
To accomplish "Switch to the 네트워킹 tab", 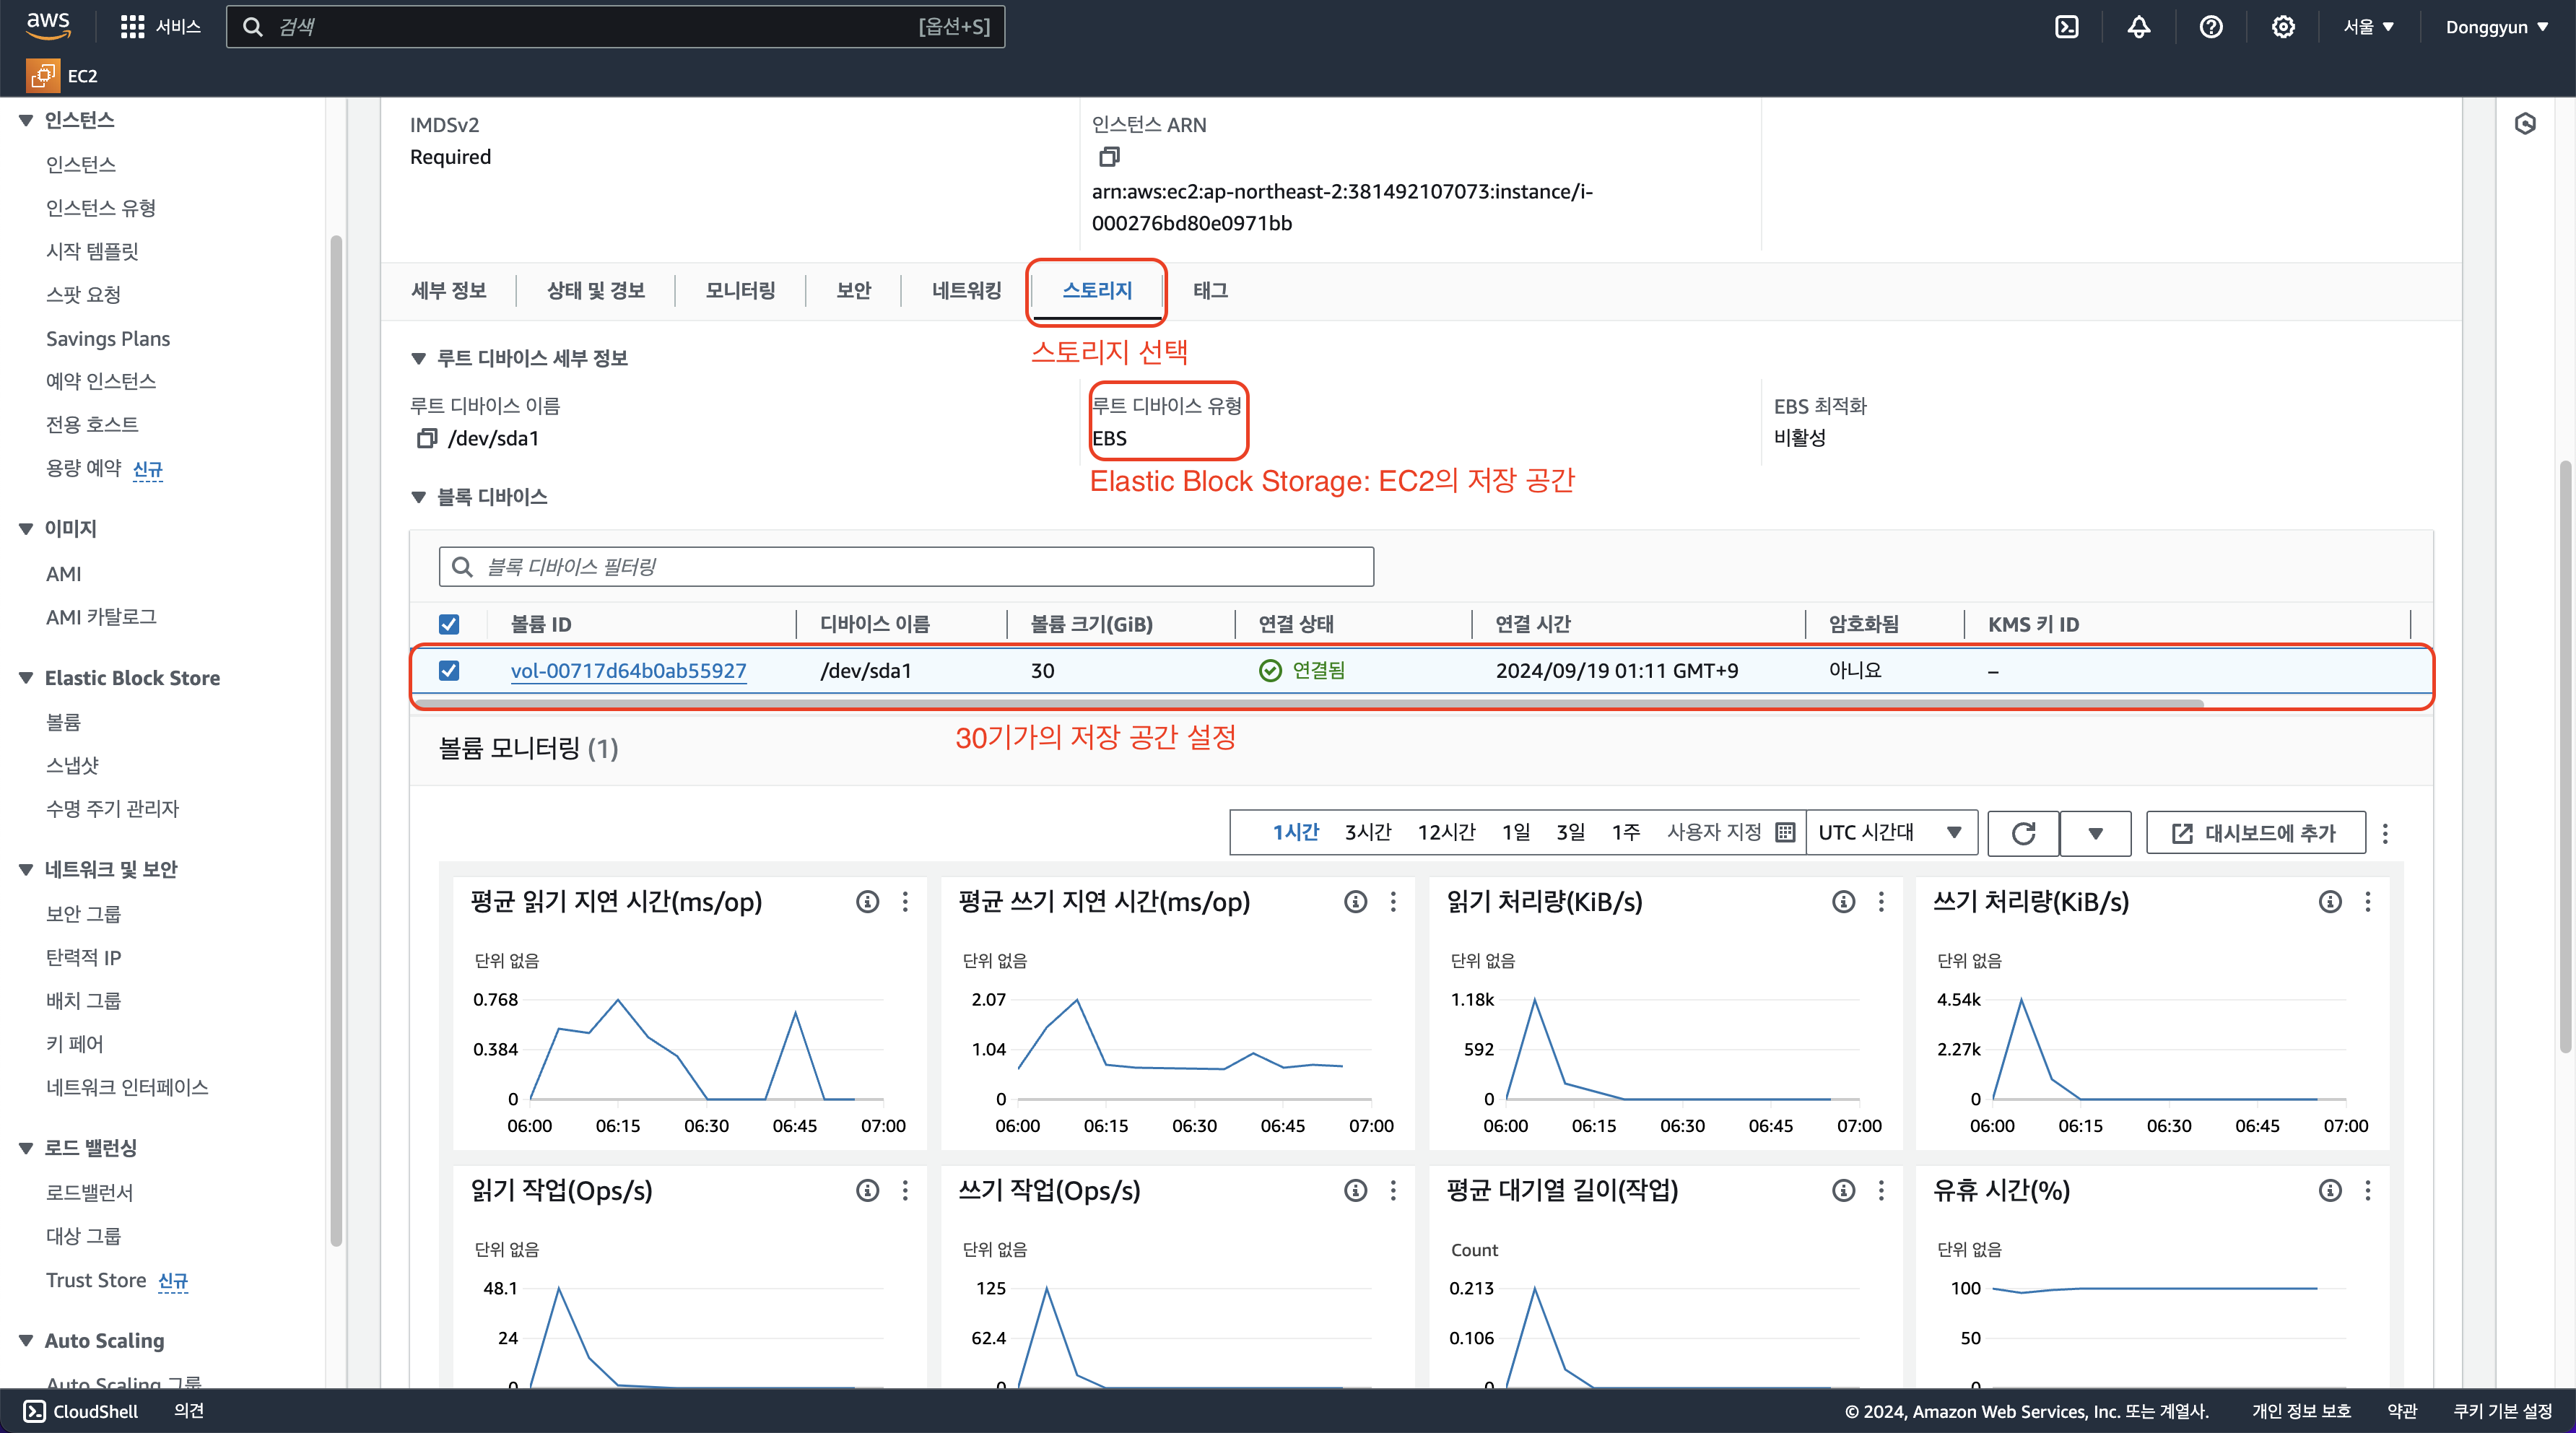I will click(x=966, y=290).
